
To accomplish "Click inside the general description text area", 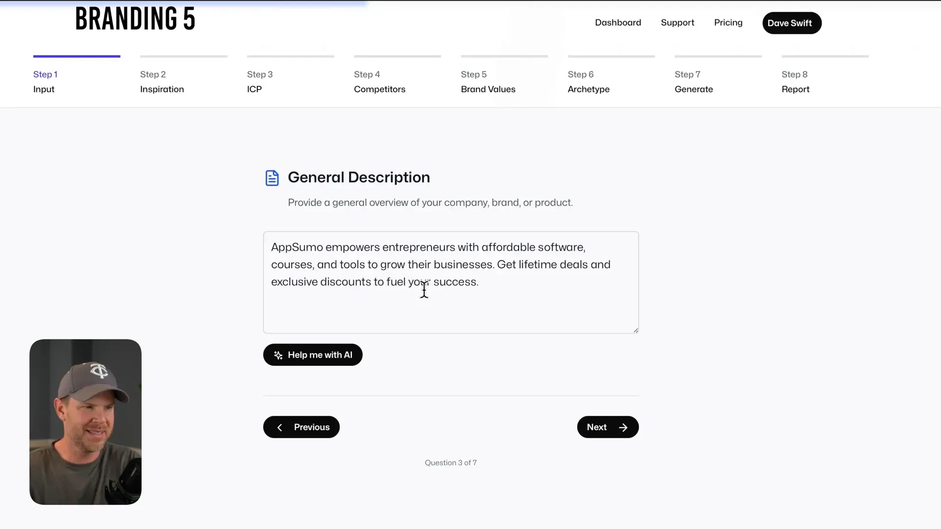I will (450, 283).
